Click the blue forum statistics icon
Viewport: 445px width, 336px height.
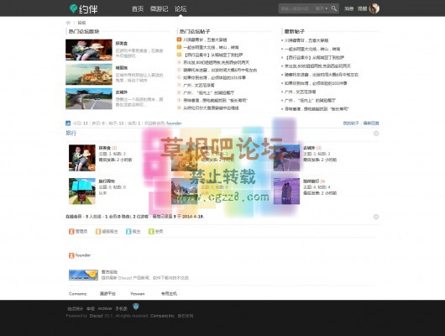68,123
